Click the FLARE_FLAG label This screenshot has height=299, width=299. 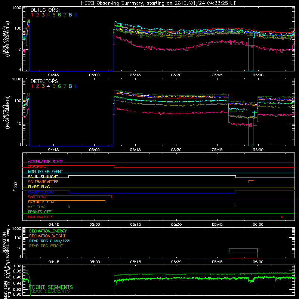pyautogui.click(x=39, y=187)
